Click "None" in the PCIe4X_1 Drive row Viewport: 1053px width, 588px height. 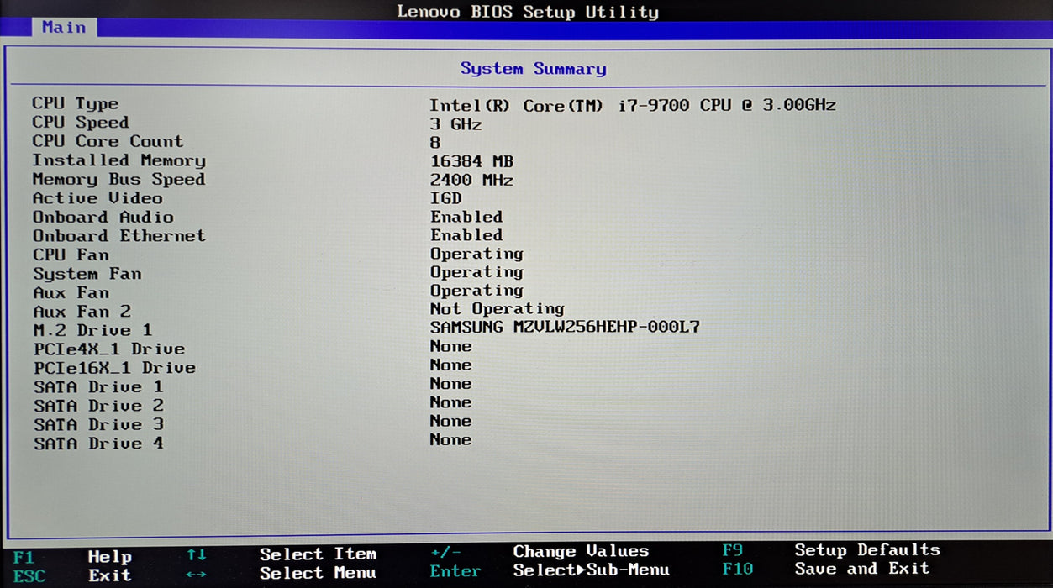[450, 346]
